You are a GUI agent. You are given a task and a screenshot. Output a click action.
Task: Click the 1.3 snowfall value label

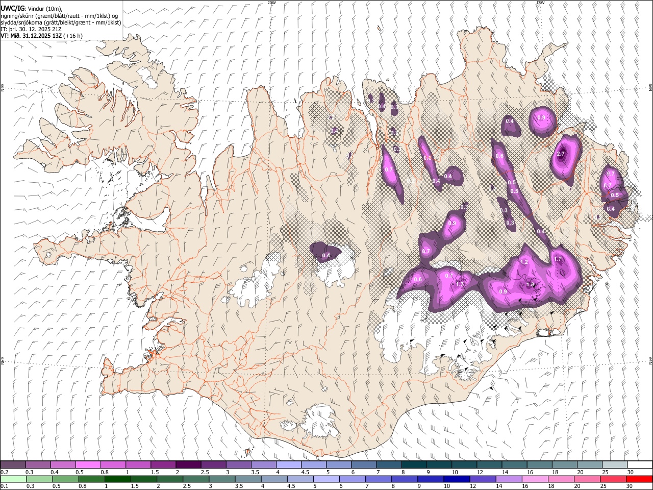coord(460,284)
